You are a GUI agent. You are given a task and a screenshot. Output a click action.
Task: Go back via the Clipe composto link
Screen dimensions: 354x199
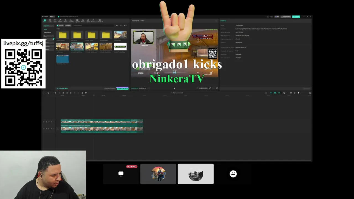[x=177, y=93]
